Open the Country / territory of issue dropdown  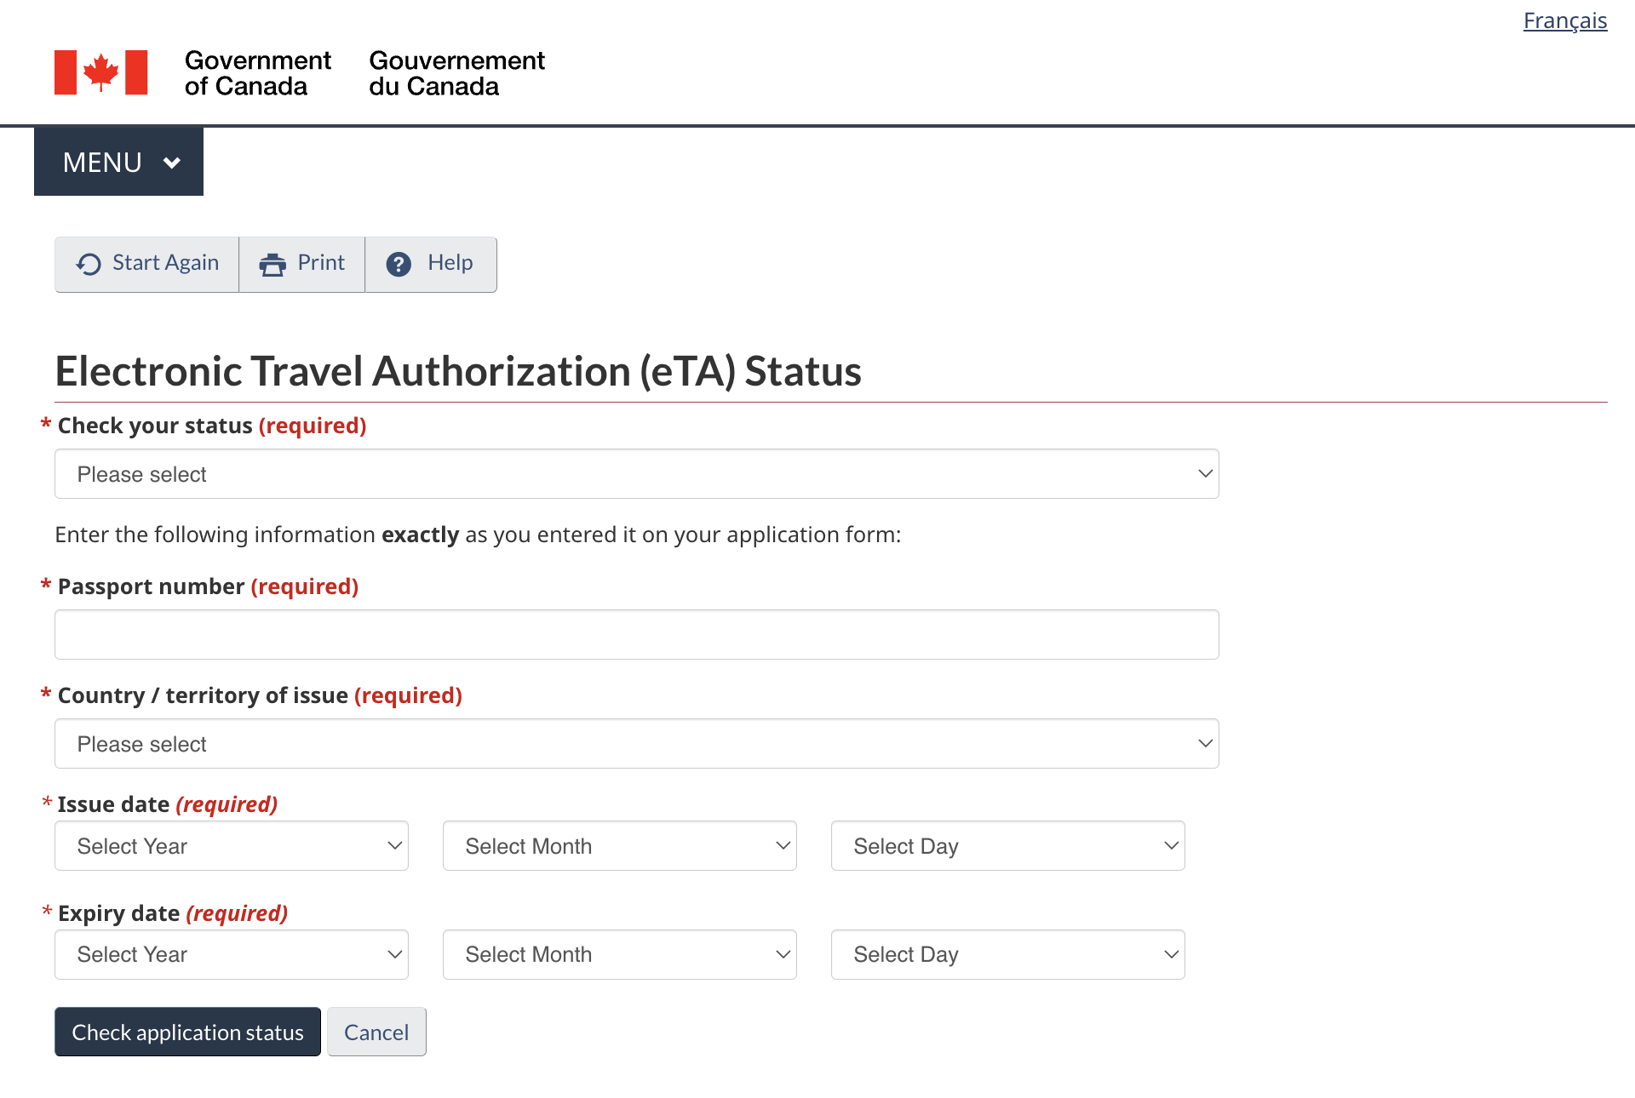point(636,743)
